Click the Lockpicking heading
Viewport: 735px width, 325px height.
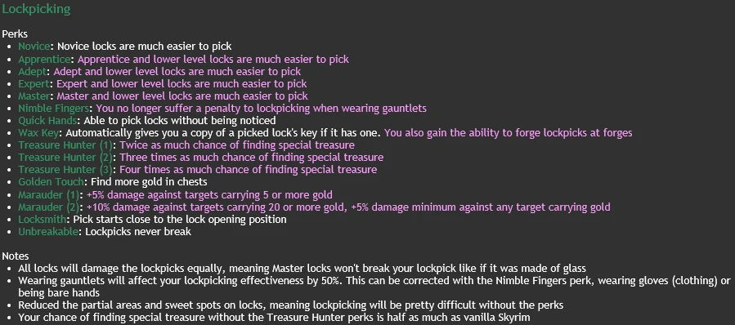[x=36, y=9]
